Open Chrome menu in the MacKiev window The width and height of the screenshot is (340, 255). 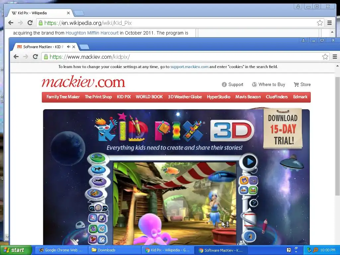(x=335, y=57)
